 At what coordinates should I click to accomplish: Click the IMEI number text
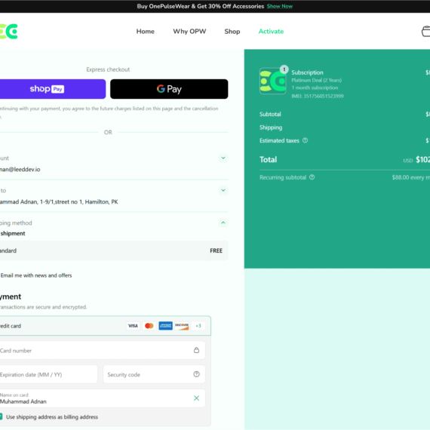[x=318, y=96]
